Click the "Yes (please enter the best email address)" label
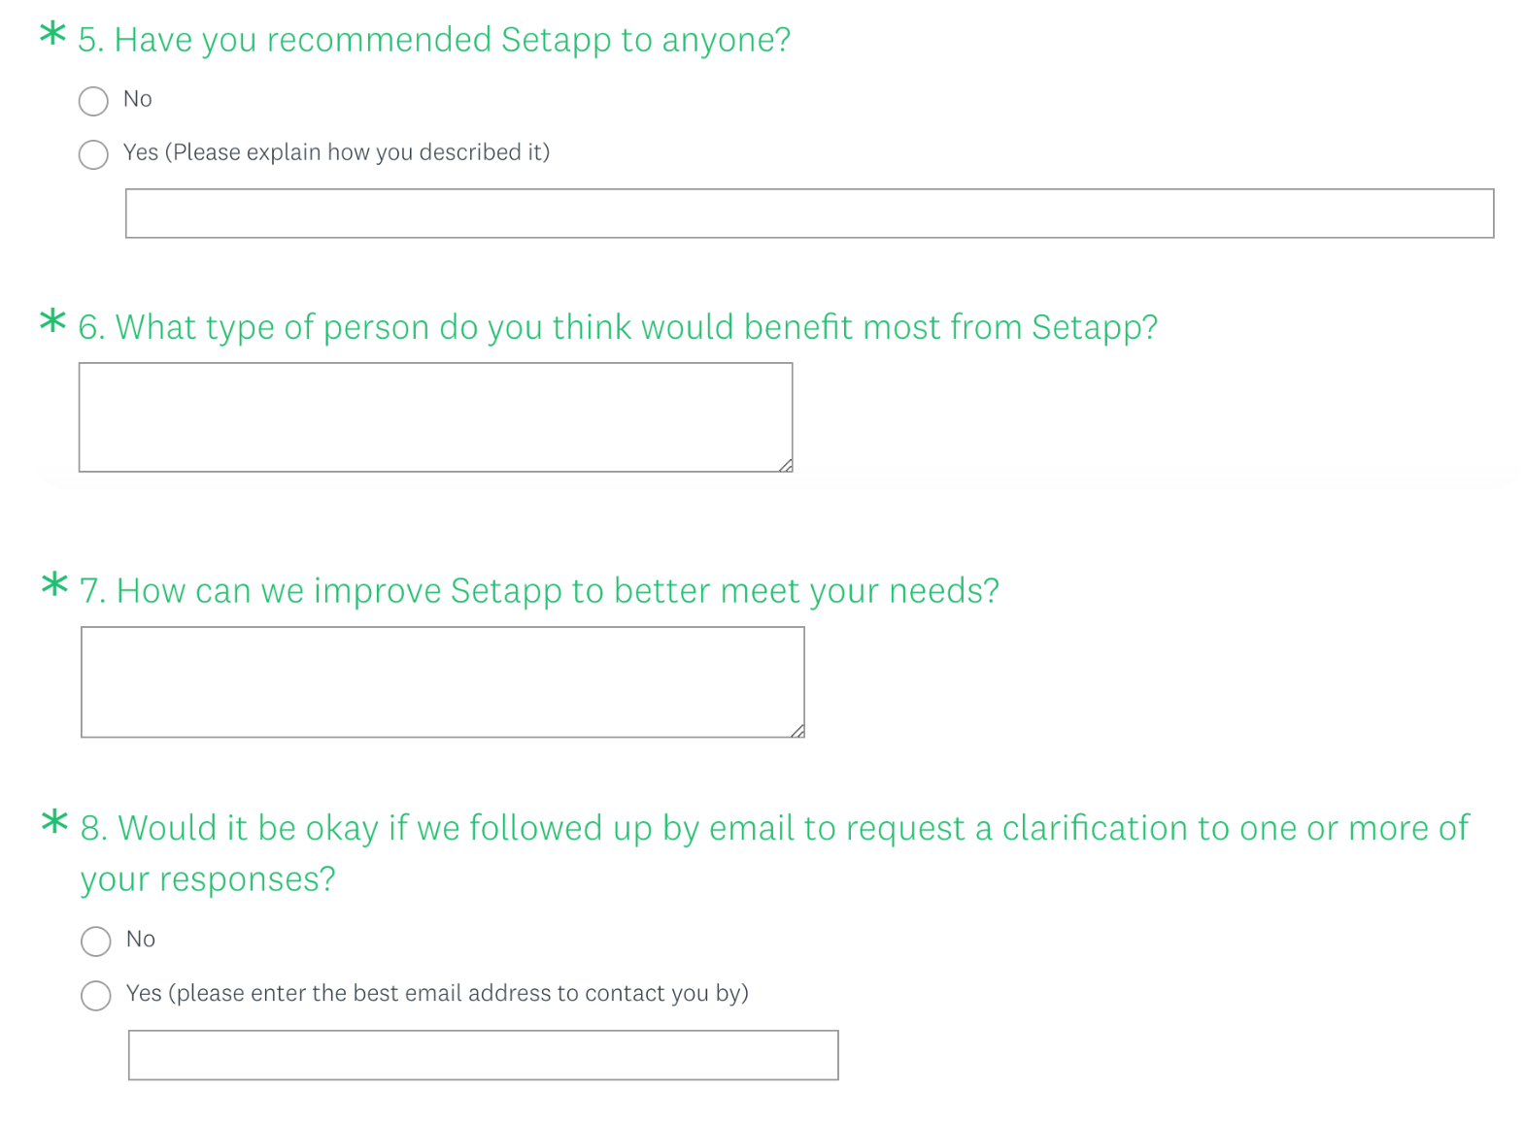 coord(437,993)
